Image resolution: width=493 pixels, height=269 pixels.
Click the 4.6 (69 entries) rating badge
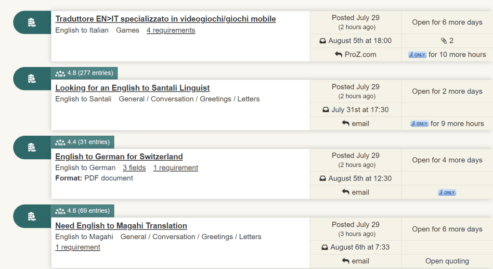pyautogui.click(x=82, y=211)
